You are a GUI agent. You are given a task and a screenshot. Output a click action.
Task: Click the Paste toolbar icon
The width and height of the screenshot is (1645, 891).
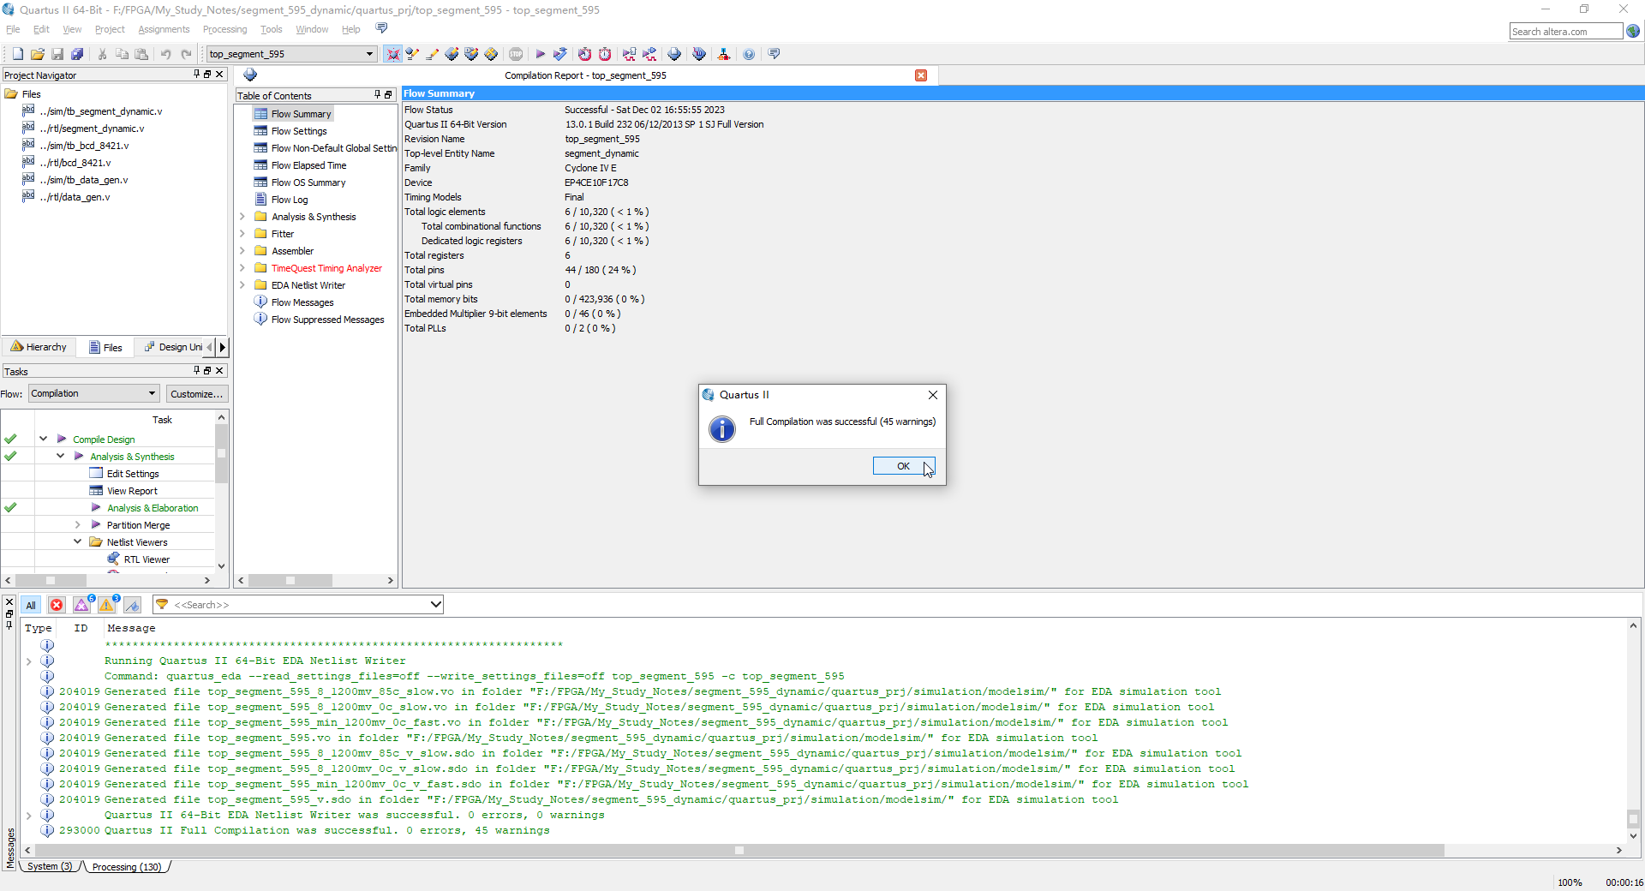click(141, 54)
